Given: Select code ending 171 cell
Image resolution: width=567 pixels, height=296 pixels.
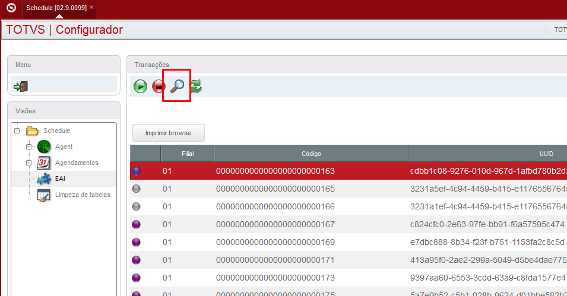Looking at the screenshot, I should pyautogui.click(x=275, y=260).
